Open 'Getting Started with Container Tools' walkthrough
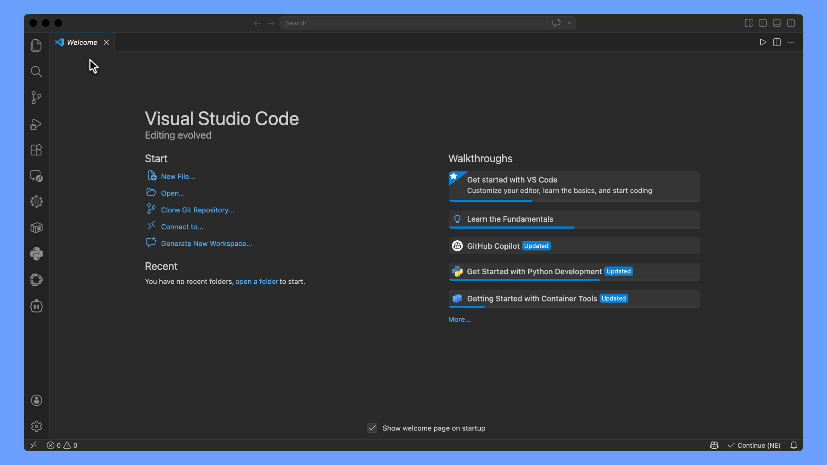The image size is (827, 465). (574, 299)
